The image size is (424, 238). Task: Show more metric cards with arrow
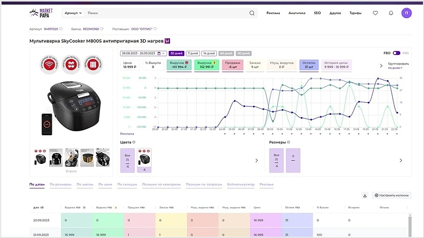tap(381, 66)
